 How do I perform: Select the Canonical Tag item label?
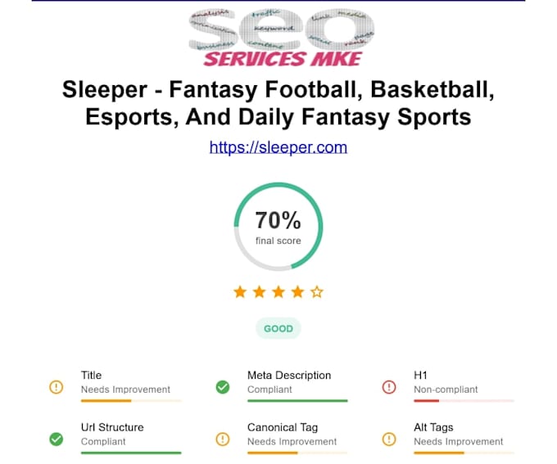[x=283, y=427]
